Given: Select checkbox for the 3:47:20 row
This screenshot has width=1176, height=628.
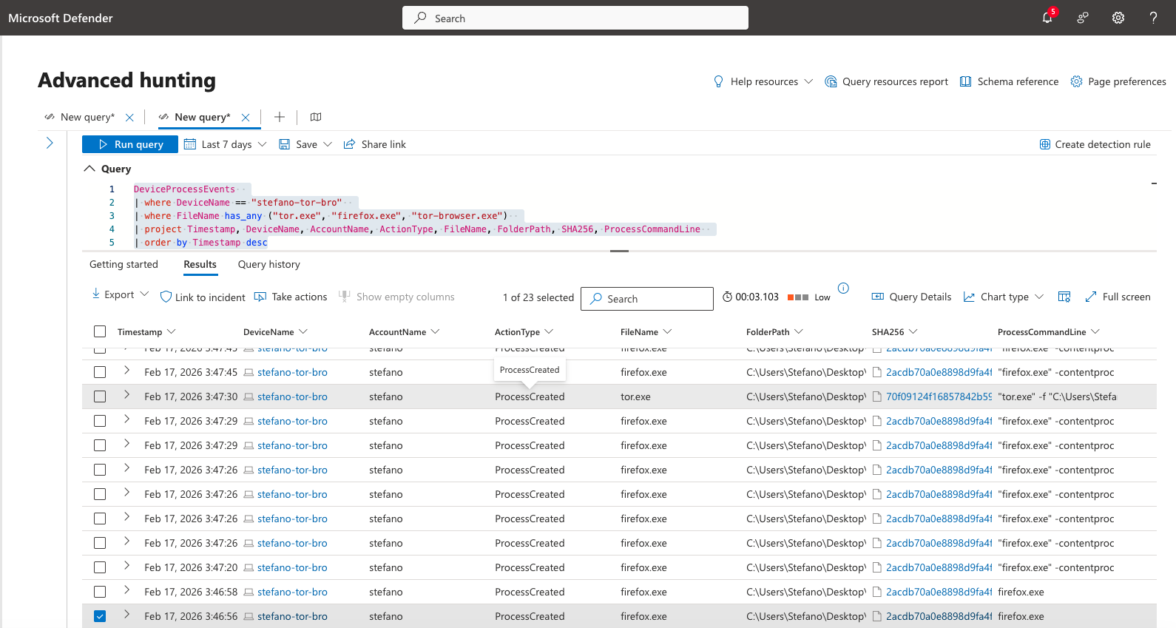Looking at the screenshot, I should click(x=100, y=567).
